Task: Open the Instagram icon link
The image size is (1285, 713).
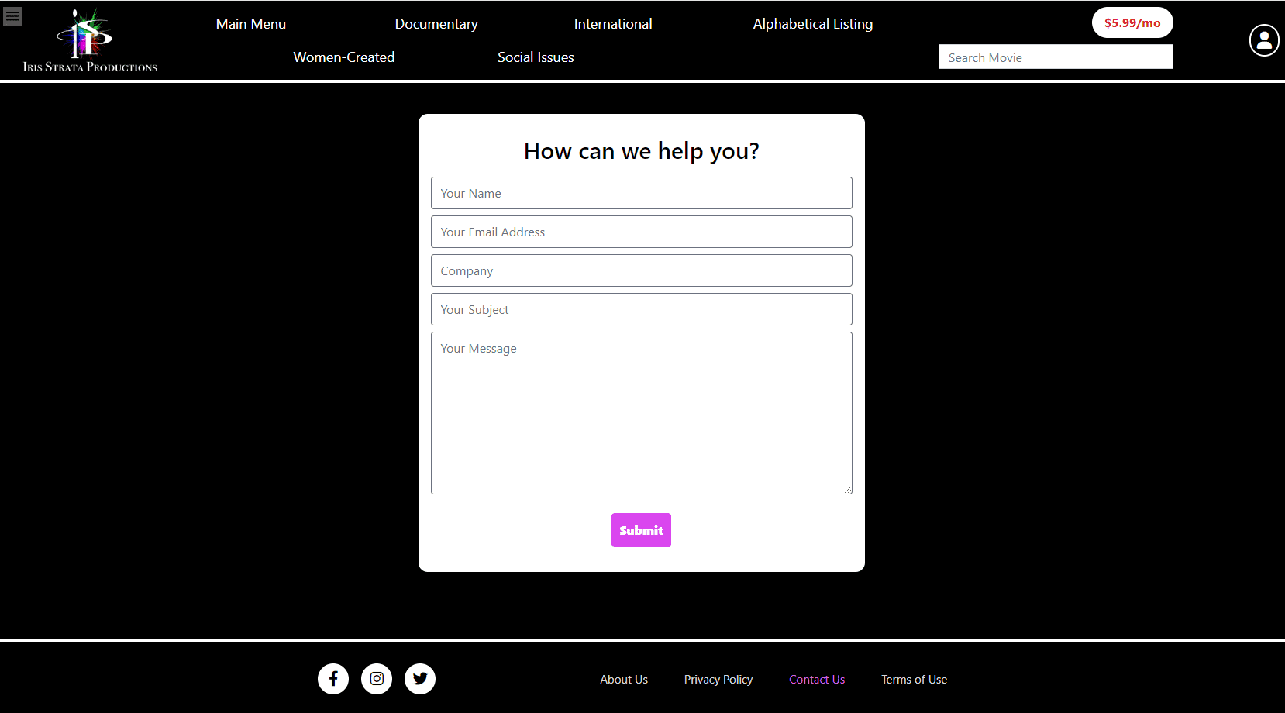Action: tap(377, 679)
